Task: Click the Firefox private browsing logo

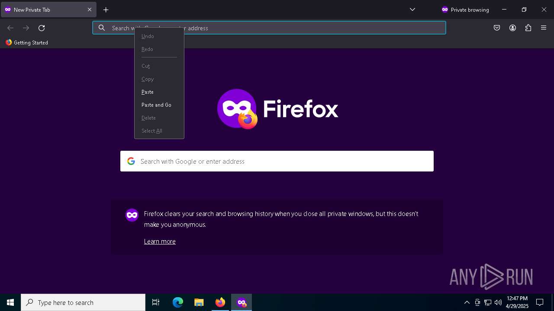Action: coord(237,109)
